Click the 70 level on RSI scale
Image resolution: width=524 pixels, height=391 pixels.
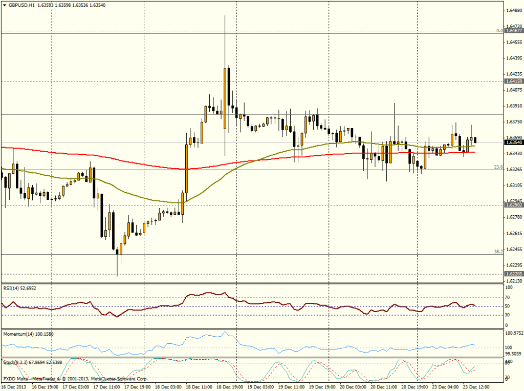pos(508,297)
